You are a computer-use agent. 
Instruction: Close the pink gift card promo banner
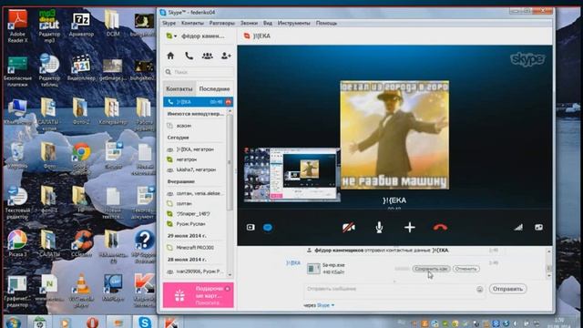pos(228,288)
